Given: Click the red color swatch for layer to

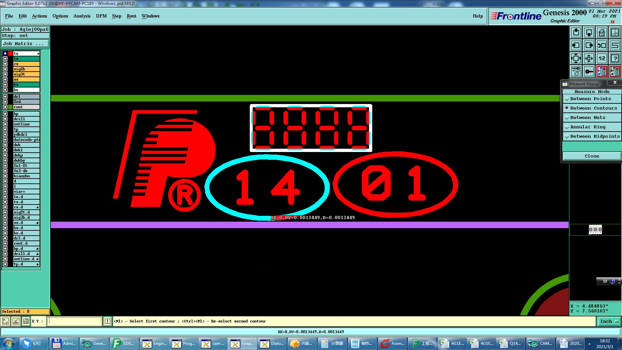Looking at the screenshot, I should point(10,53).
